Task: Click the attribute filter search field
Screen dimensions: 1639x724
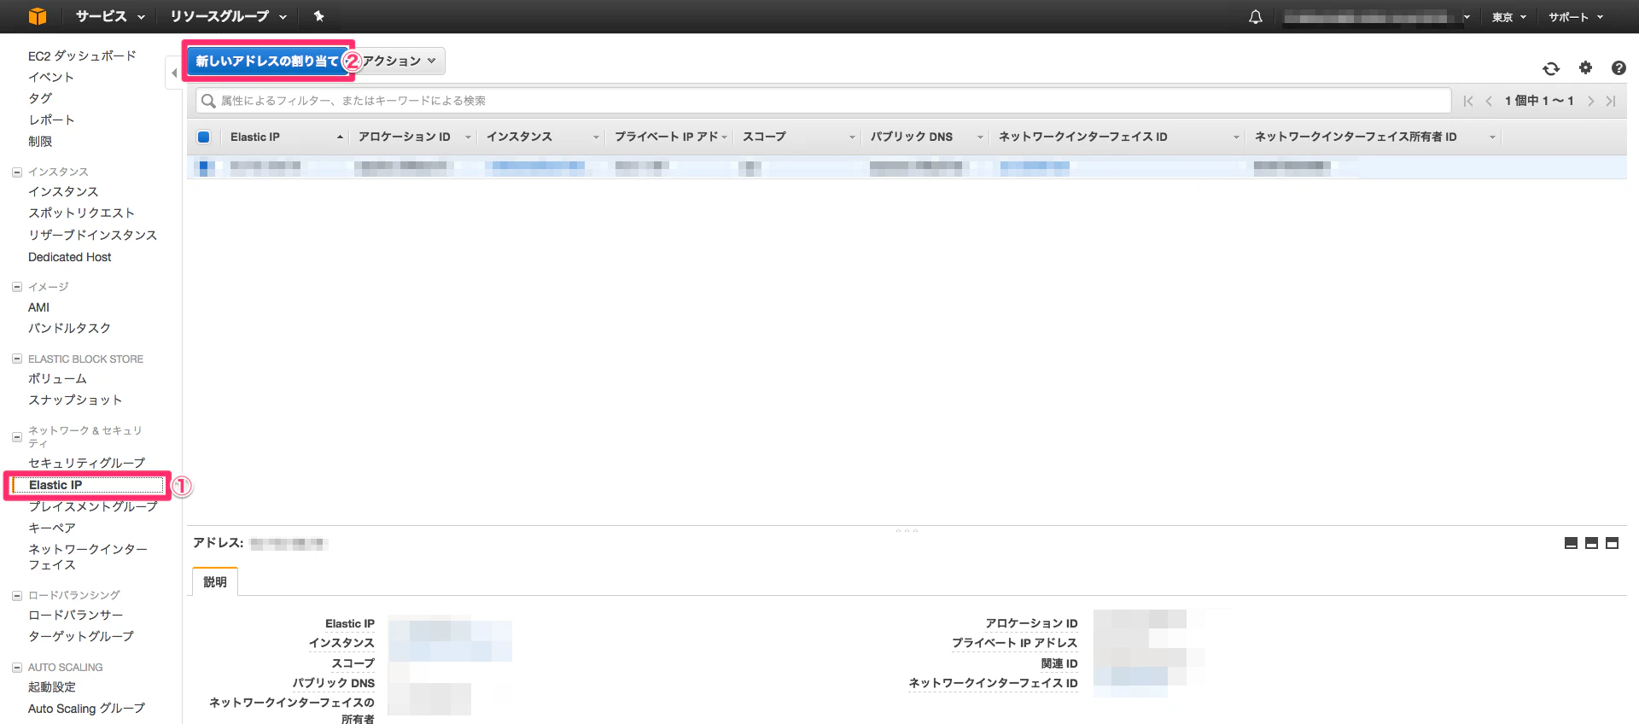Action: 824,101
